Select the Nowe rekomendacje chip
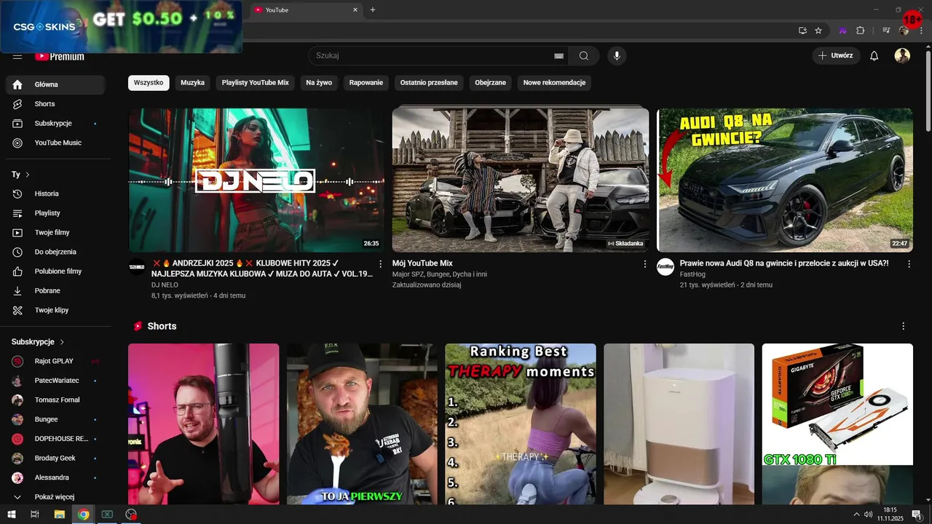This screenshot has height=524, width=932. click(554, 83)
